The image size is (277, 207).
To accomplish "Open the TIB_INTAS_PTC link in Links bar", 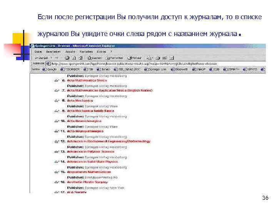I will click(127, 69).
